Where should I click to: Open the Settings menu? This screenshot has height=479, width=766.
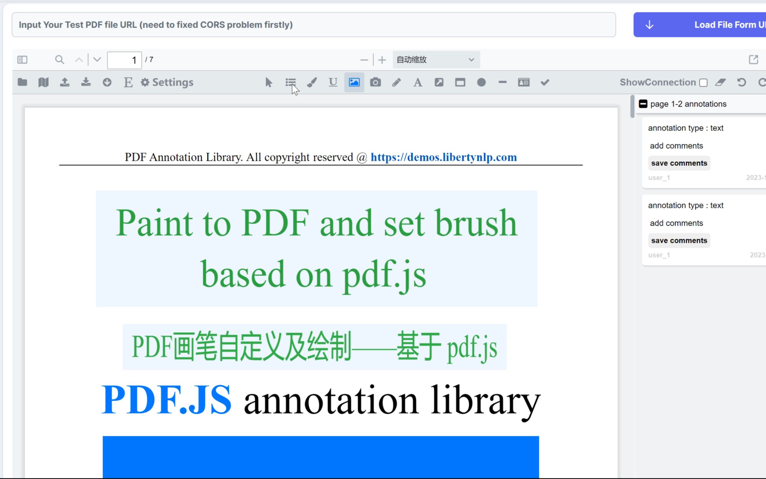point(167,82)
